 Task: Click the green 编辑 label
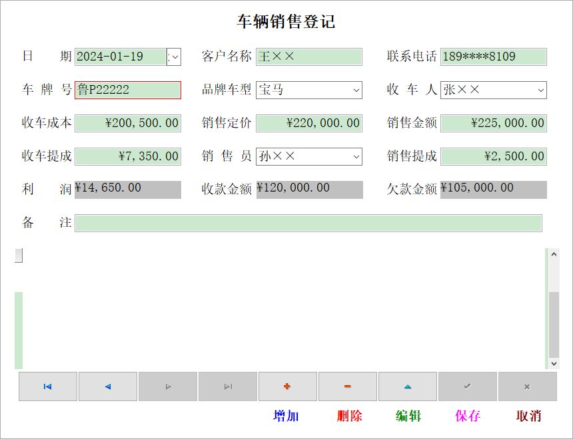pyautogui.click(x=408, y=416)
